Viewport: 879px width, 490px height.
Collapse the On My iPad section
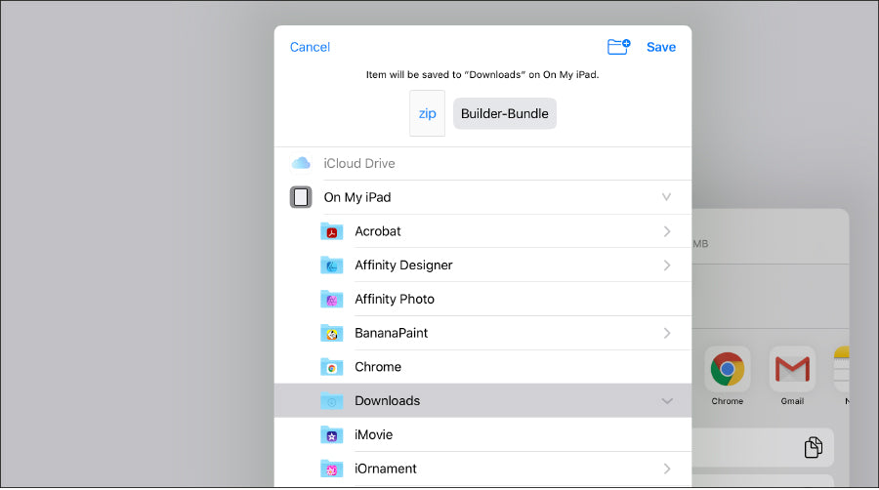666,197
